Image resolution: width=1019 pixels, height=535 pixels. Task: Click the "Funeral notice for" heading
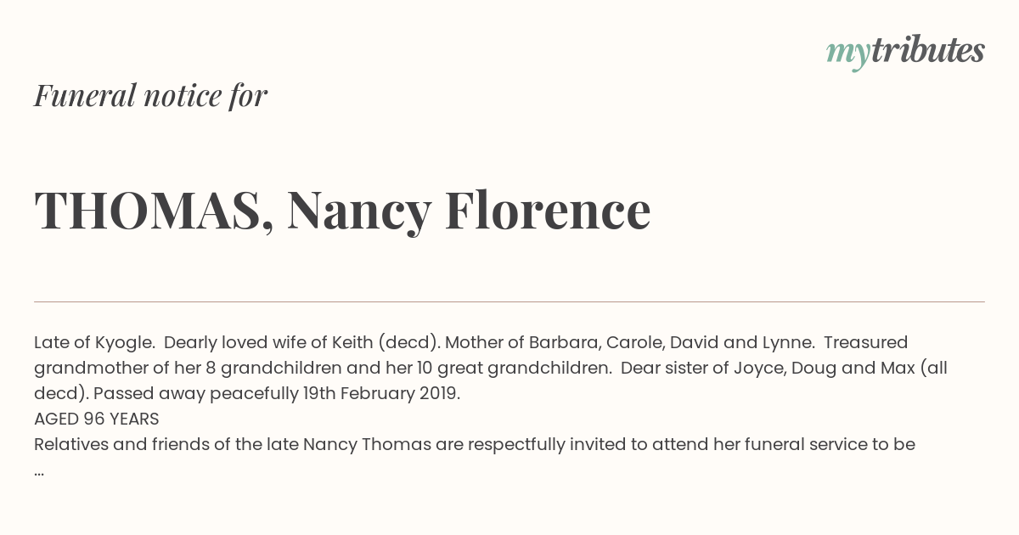tap(150, 96)
